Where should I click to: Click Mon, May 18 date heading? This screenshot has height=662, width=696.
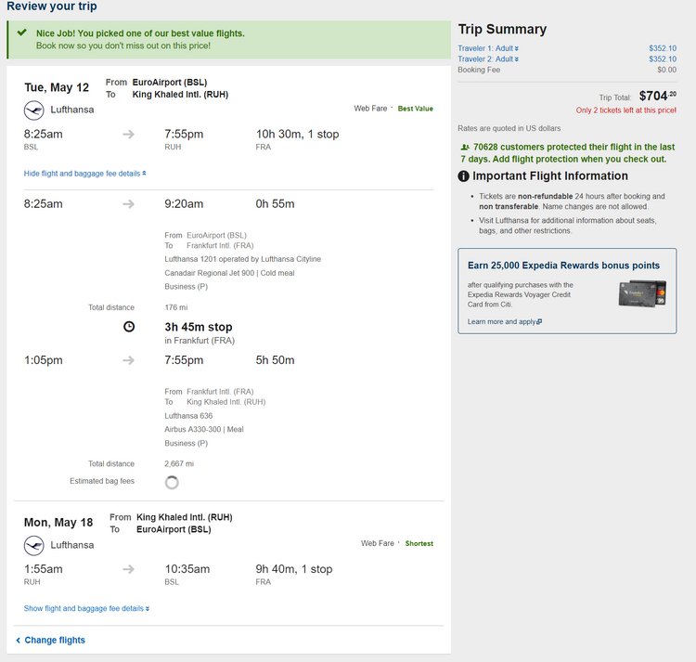click(58, 523)
